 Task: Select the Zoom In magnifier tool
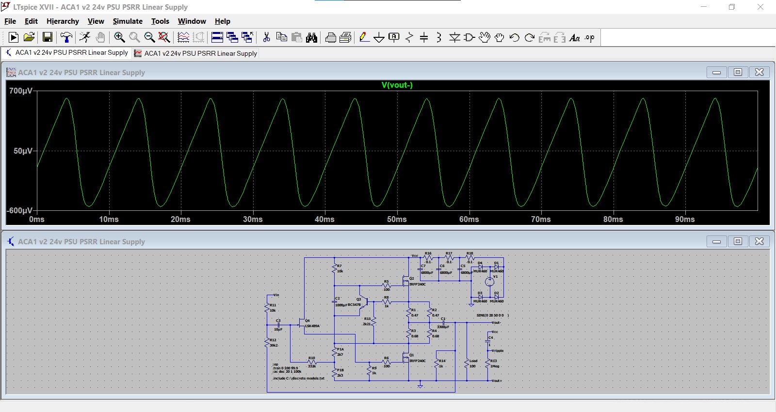click(119, 37)
